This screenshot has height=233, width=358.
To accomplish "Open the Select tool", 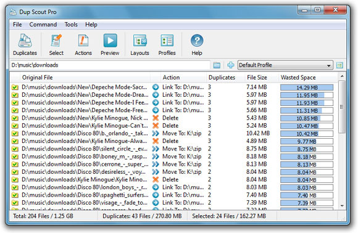I will click(56, 44).
